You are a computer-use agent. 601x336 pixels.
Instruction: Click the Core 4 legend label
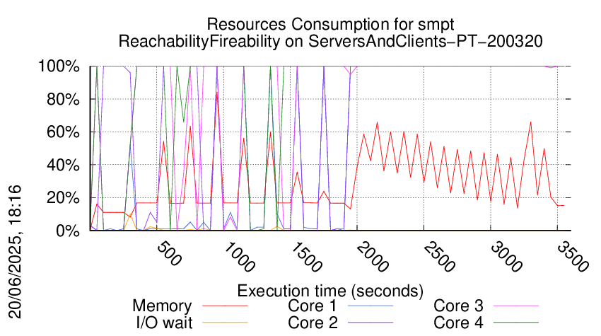pos(458,323)
